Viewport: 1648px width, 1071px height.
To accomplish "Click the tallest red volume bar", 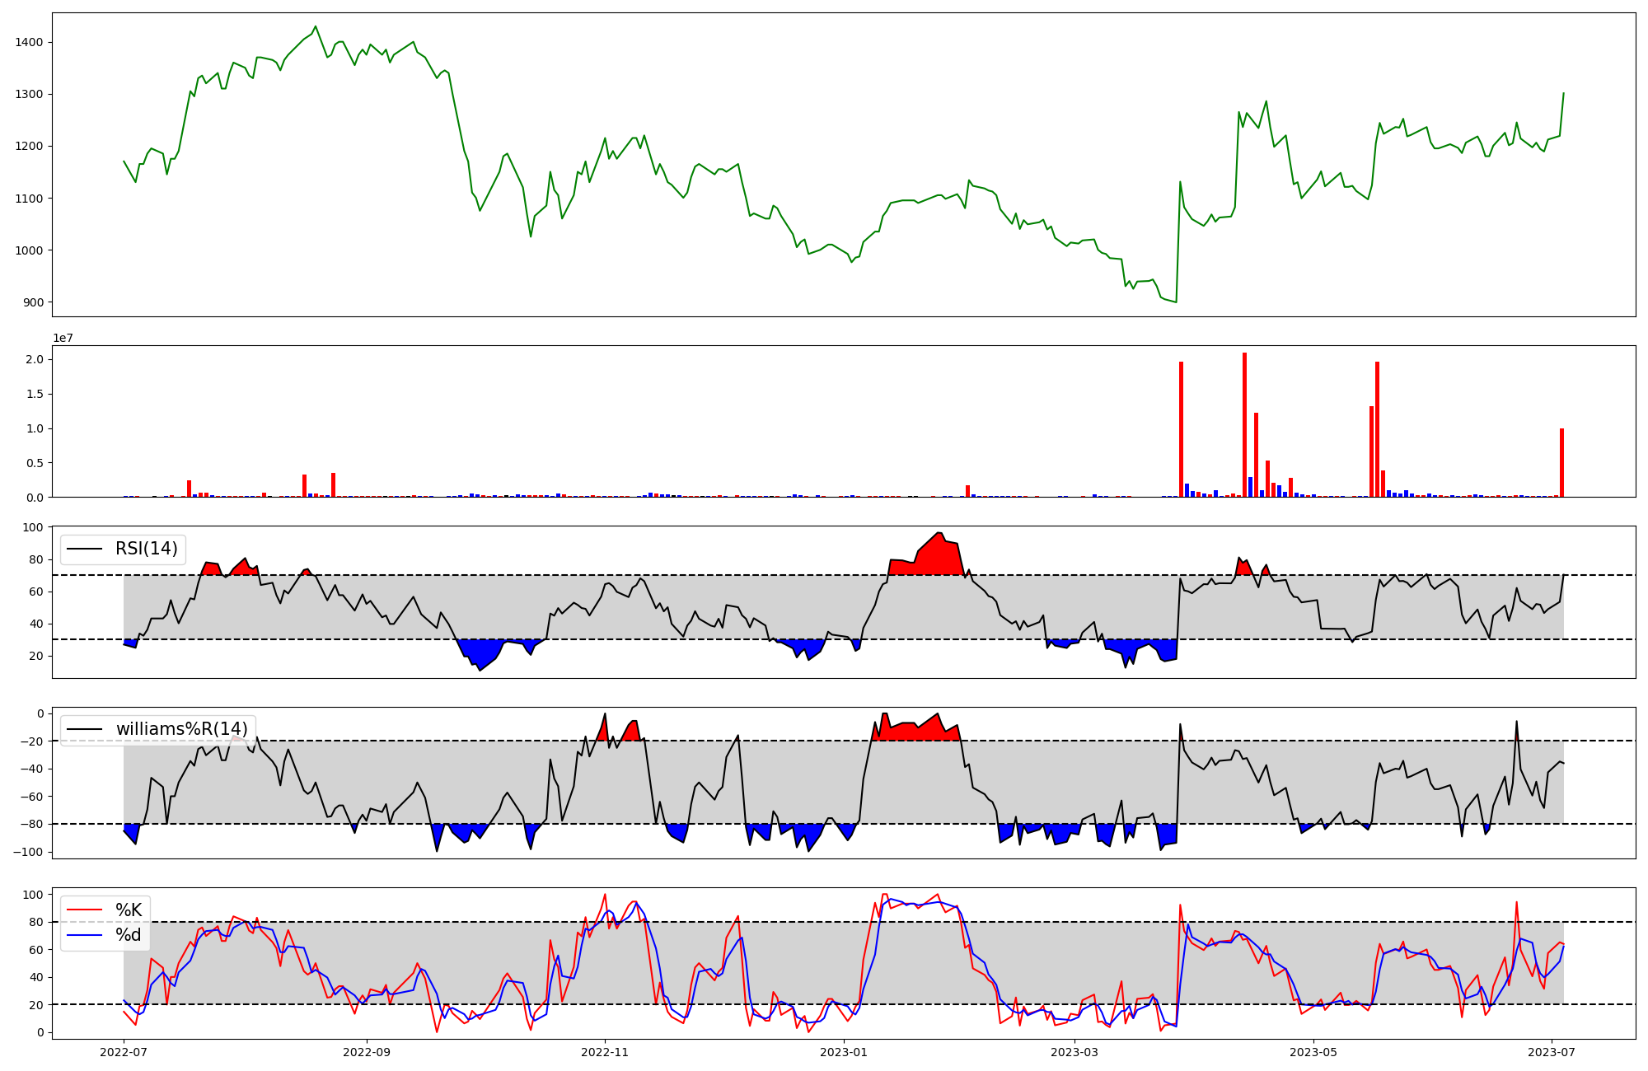I will [1244, 424].
